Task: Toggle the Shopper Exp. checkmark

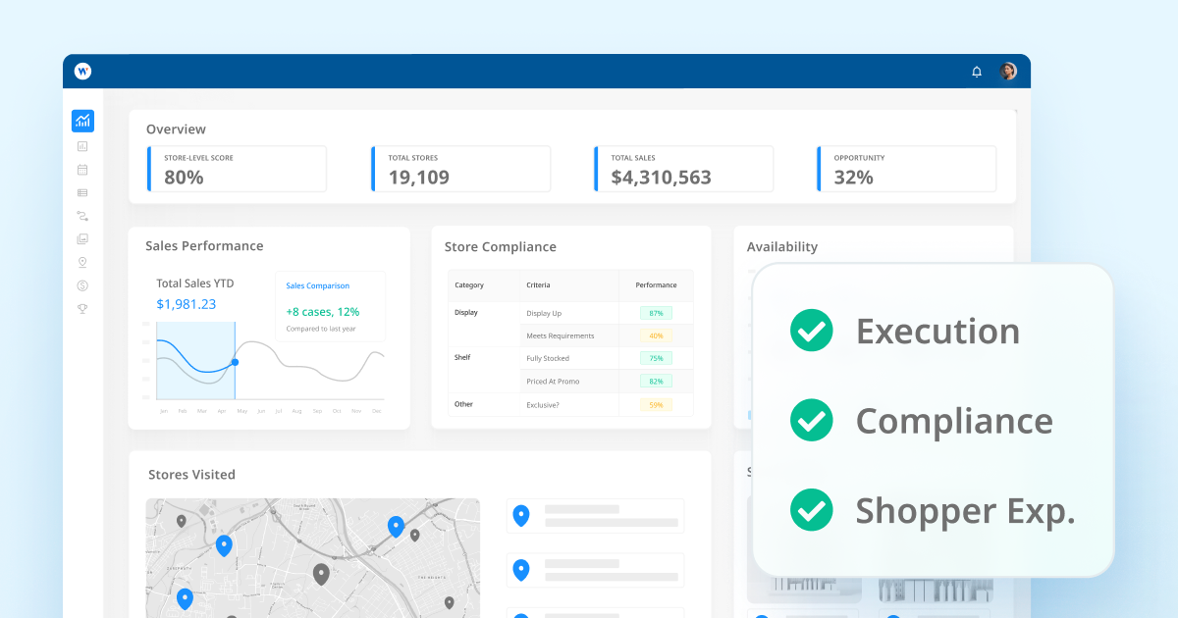Action: [812, 510]
